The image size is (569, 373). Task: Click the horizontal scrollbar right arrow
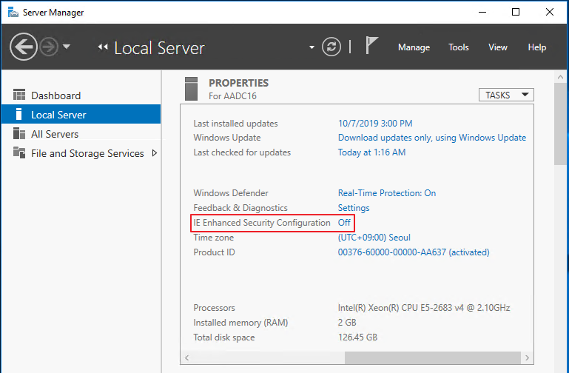pos(527,357)
